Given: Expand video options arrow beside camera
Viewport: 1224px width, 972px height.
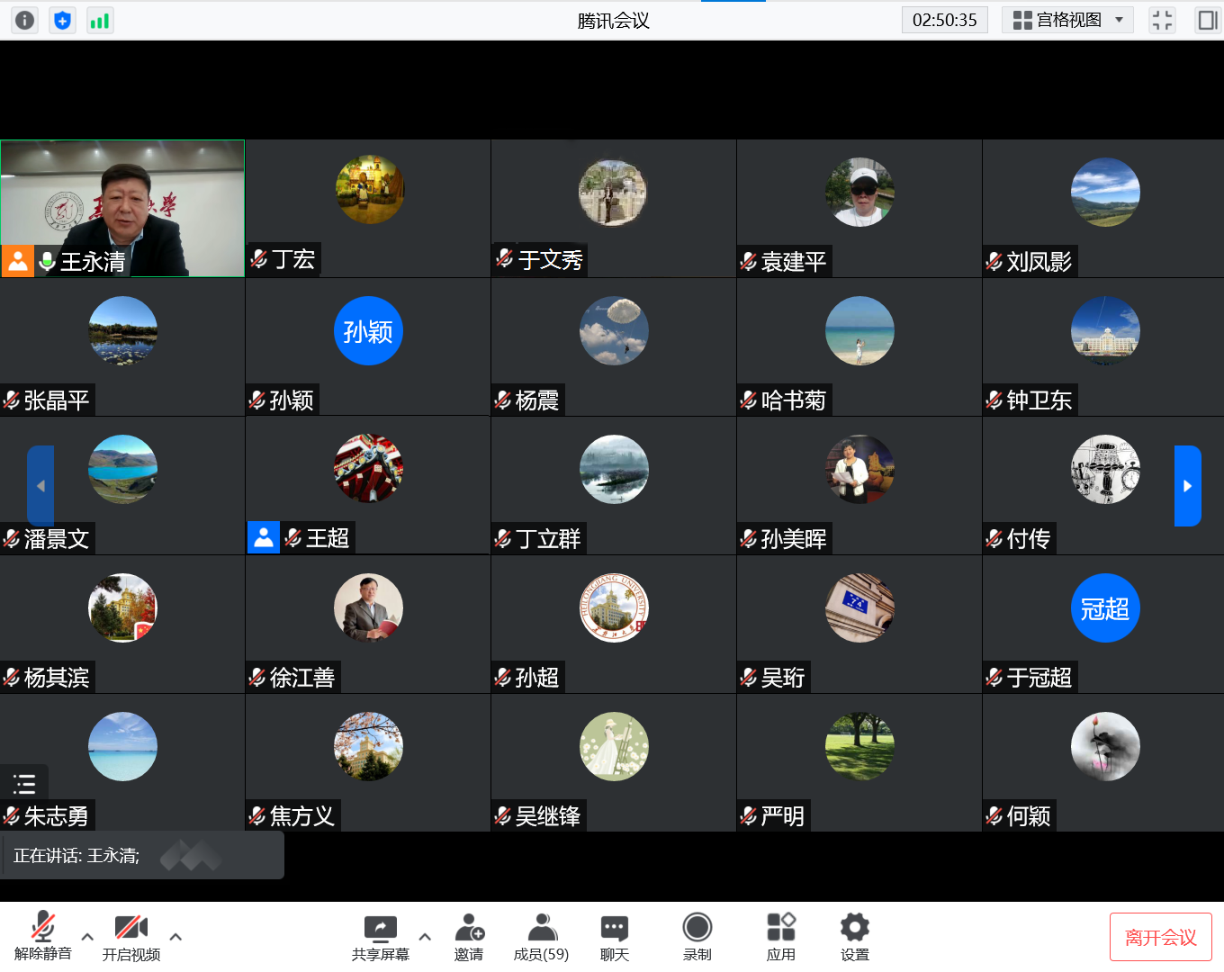Looking at the screenshot, I should pos(175,937).
